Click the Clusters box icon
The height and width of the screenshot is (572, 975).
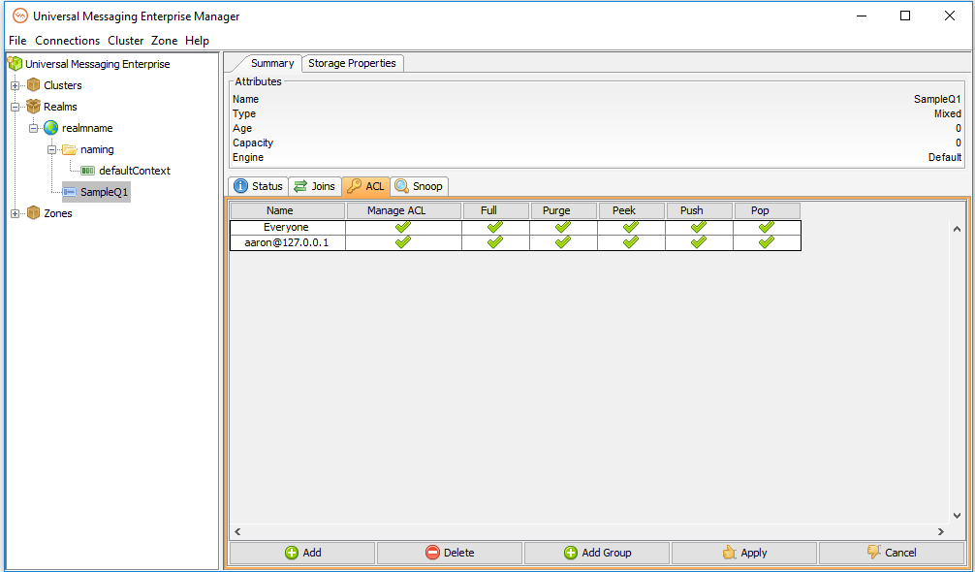click(x=34, y=85)
